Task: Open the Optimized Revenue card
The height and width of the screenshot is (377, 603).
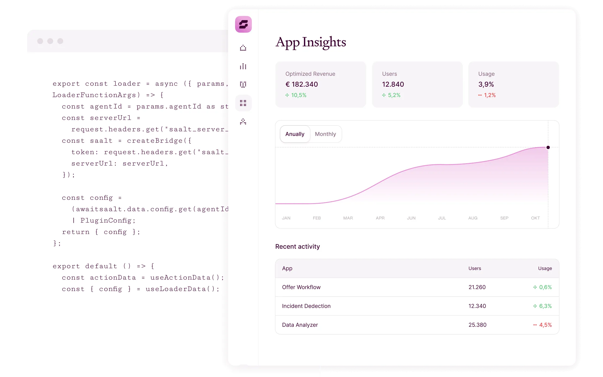Action: point(321,84)
